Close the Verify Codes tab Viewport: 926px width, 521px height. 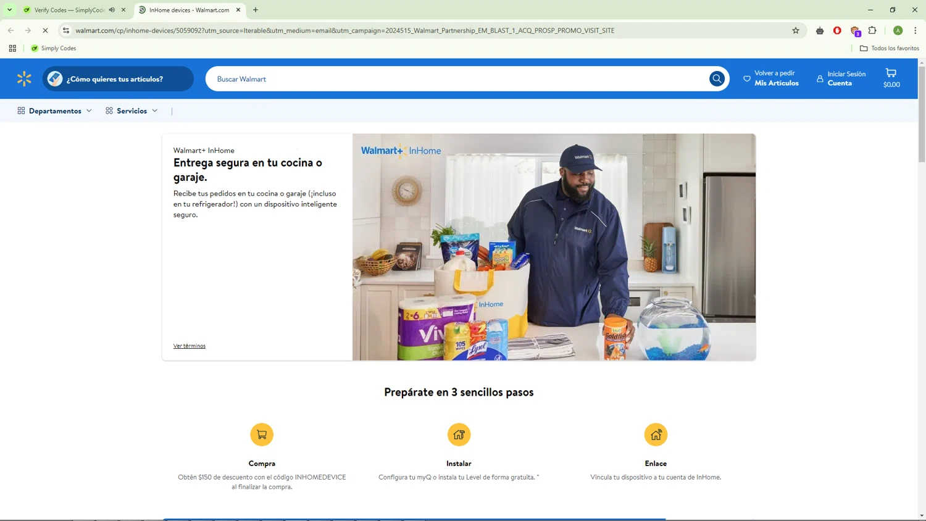click(123, 10)
